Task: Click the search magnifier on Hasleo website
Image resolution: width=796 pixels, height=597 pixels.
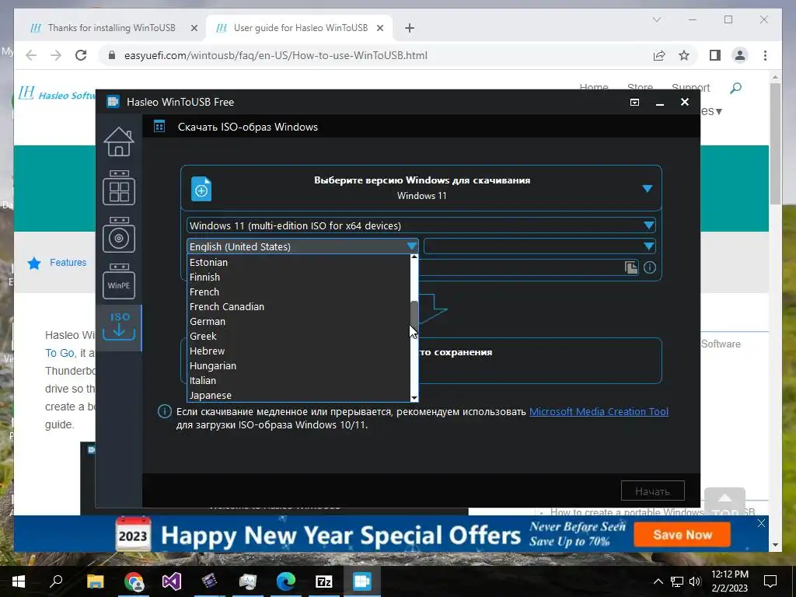Action: click(735, 89)
